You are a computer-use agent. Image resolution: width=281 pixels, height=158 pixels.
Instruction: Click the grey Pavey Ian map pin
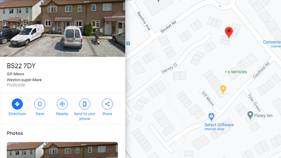pyautogui.click(x=250, y=115)
